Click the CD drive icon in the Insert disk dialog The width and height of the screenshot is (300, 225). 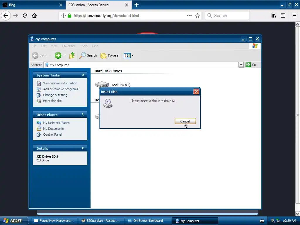[108, 103]
